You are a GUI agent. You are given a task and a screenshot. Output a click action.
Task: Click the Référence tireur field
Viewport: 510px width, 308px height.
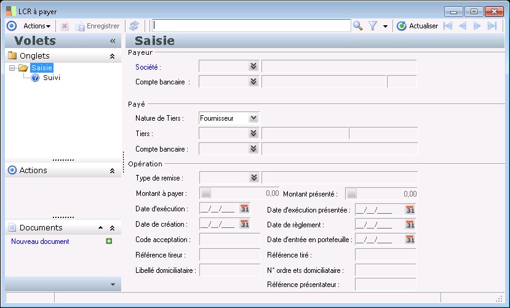click(x=230, y=254)
